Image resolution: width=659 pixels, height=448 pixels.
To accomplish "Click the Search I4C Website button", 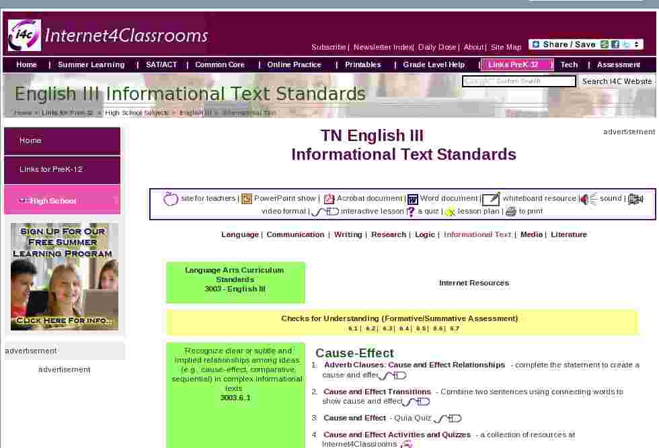I will click(x=617, y=81).
